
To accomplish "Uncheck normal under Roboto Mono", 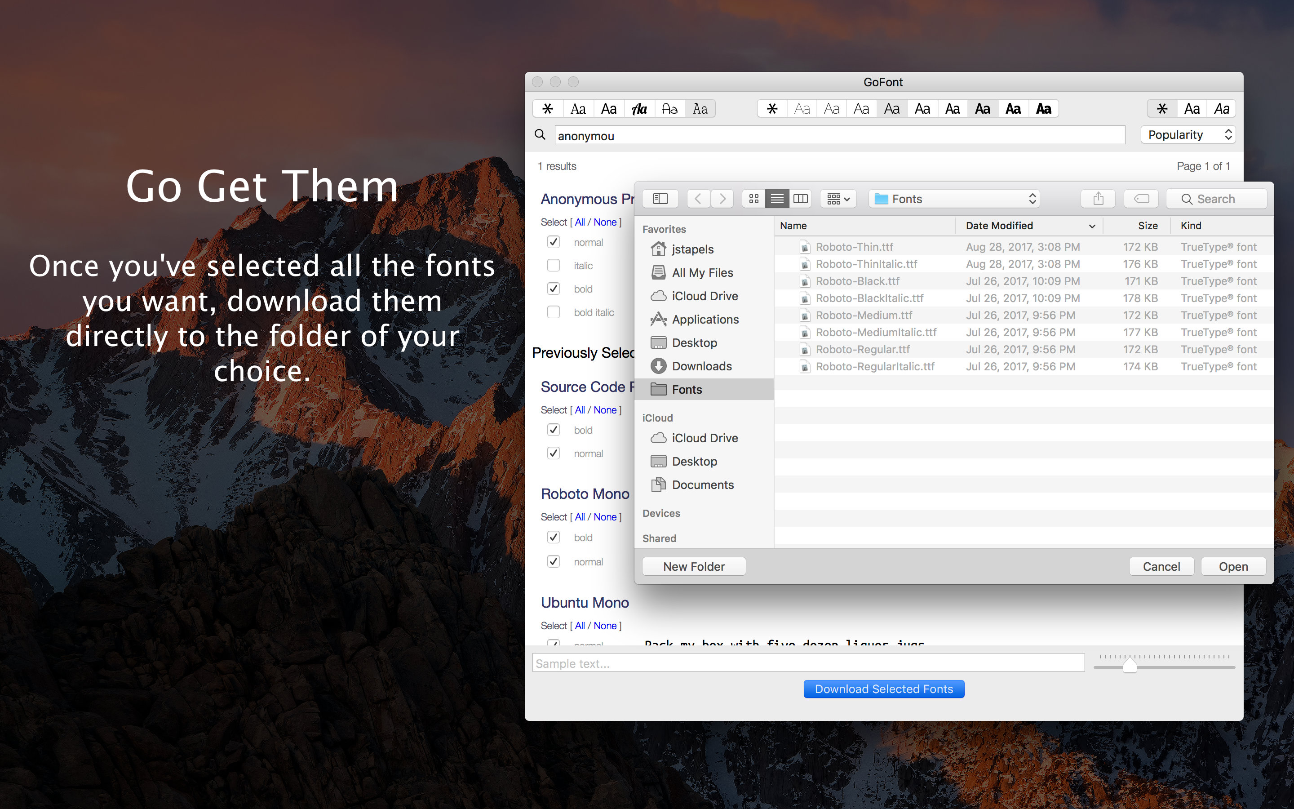I will point(554,561).
